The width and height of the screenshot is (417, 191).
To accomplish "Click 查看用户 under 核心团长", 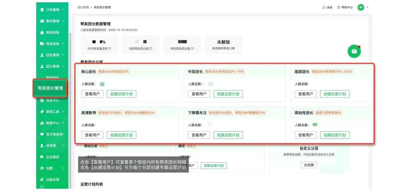I will (92, 94).
